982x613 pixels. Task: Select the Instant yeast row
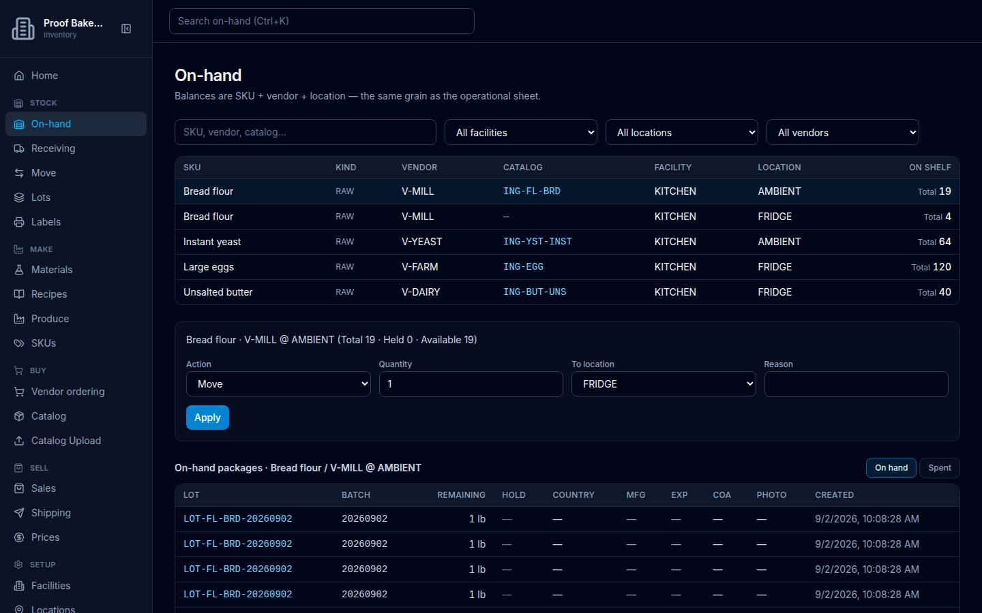567,242
